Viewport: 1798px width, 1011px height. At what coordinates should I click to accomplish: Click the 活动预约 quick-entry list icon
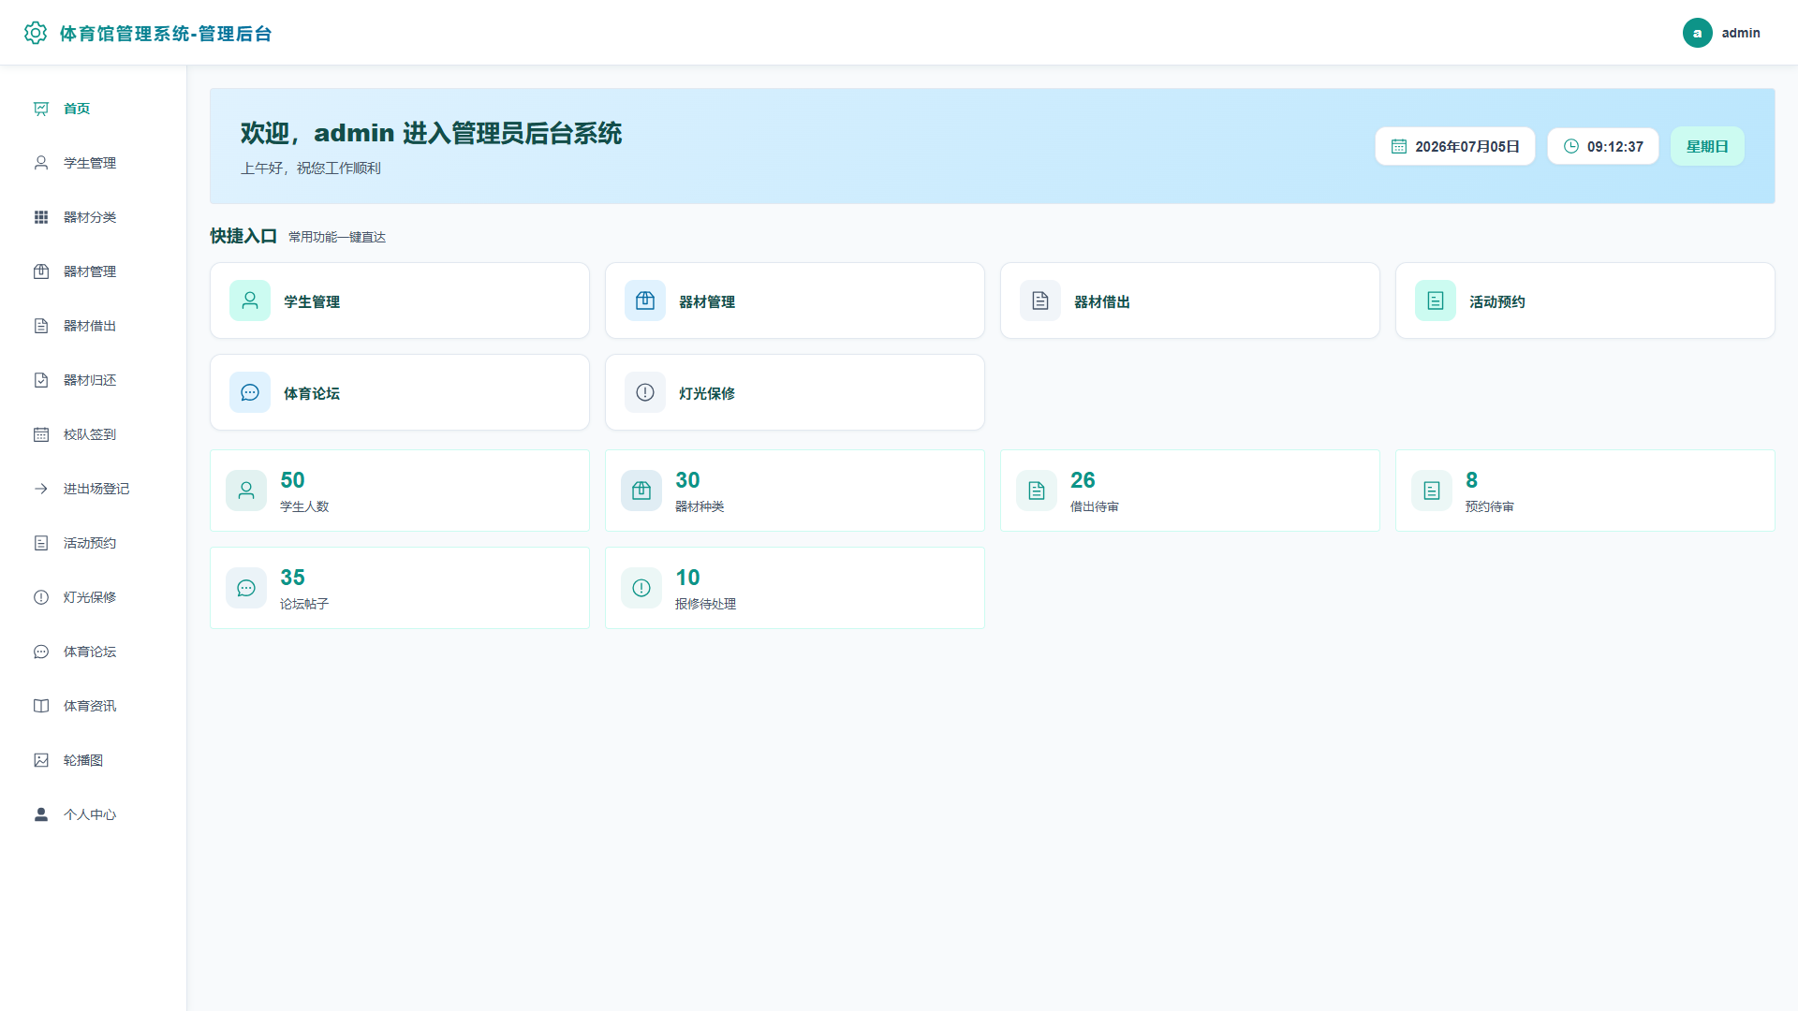[x=1436, y=300]
